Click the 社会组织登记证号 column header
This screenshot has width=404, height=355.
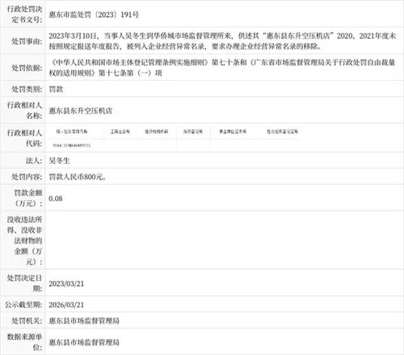[282, 132]
